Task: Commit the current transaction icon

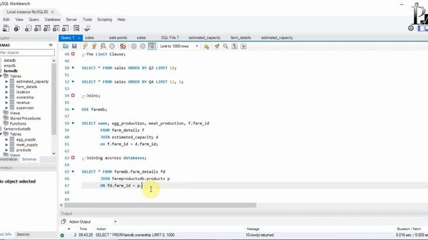Action: coord(134,46)
